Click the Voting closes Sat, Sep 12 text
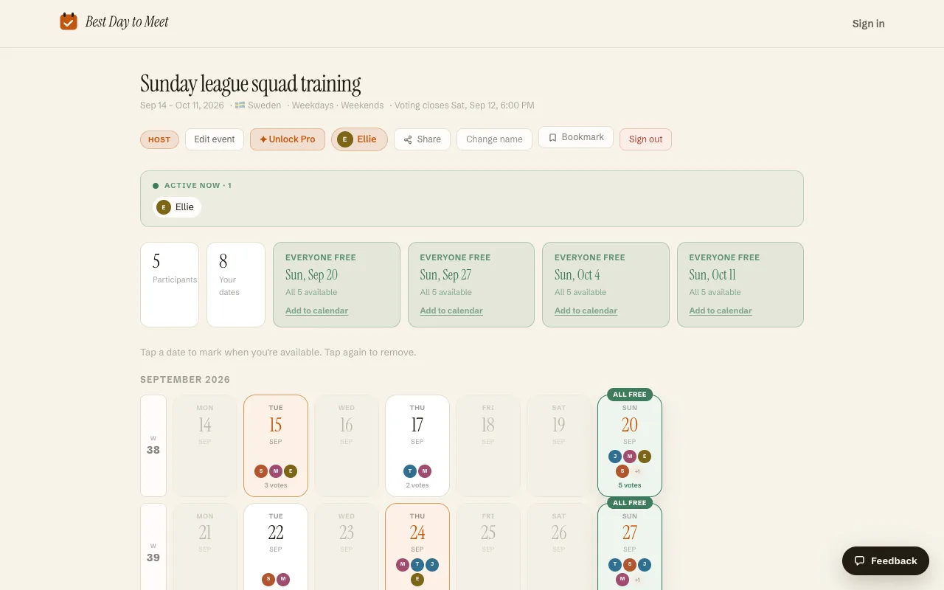Viewport: 944px width, 590px height. tap(465, 105)
